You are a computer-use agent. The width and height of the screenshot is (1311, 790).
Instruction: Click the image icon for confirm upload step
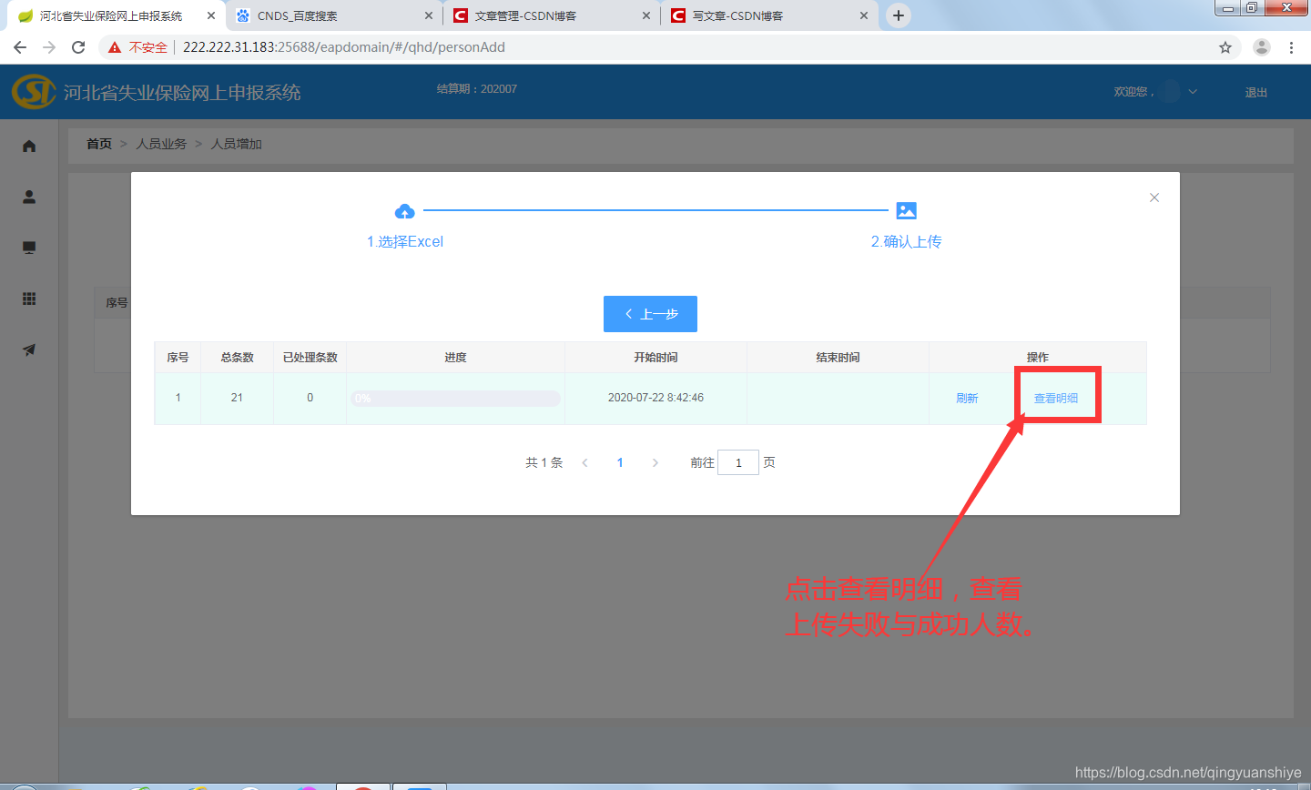[906, 211]
